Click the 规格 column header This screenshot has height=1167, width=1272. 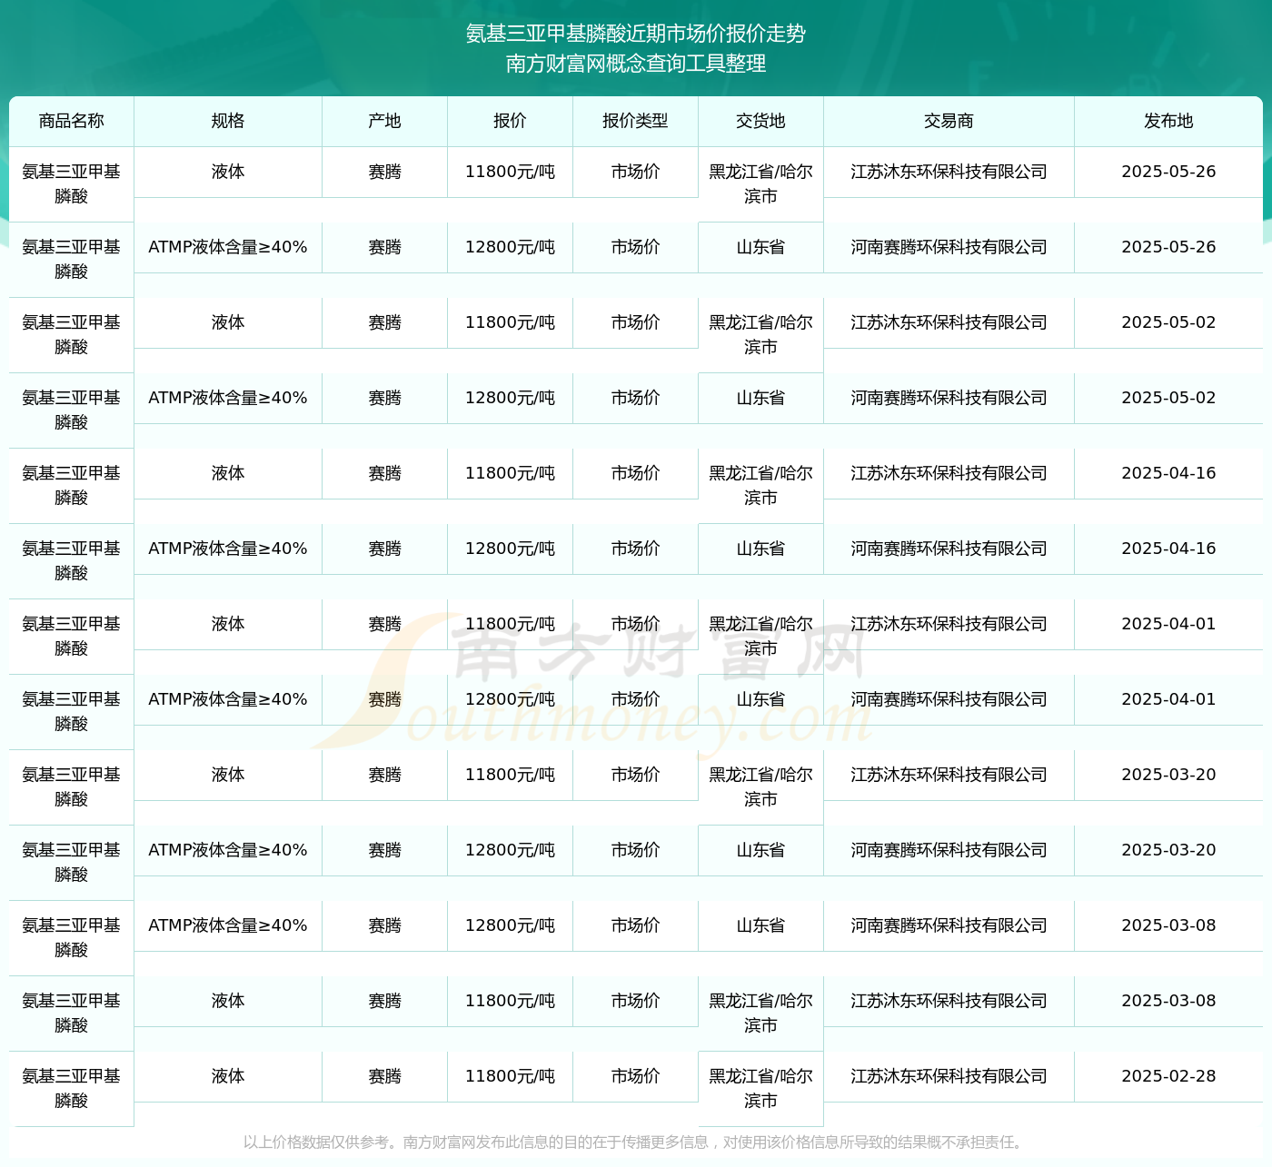click(228, 121)
